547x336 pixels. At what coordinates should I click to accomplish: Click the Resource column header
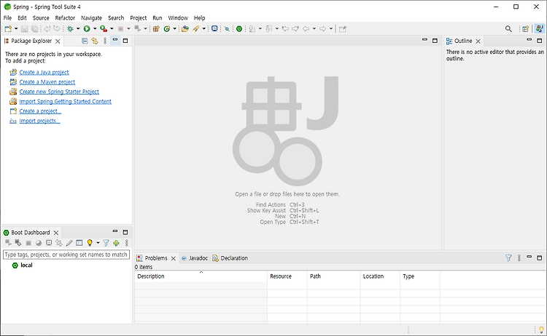(x=287, y=276)
